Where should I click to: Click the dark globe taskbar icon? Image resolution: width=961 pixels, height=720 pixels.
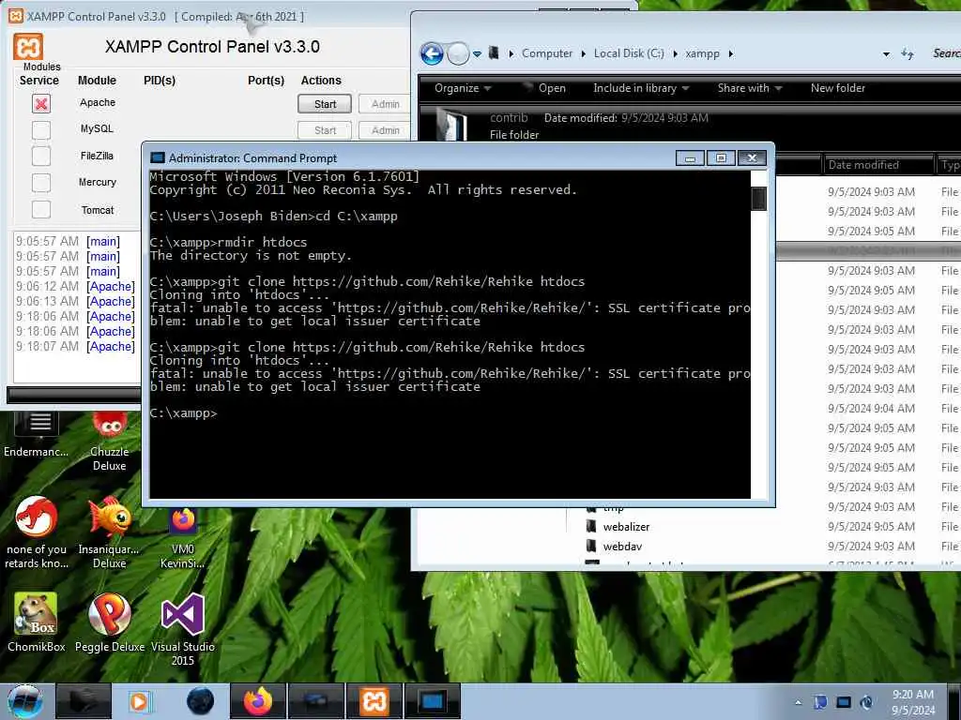coord(201,701)
